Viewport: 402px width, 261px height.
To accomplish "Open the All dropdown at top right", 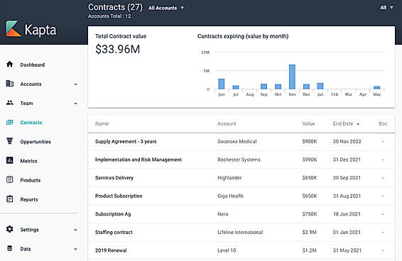I will [x=386, y=8].
